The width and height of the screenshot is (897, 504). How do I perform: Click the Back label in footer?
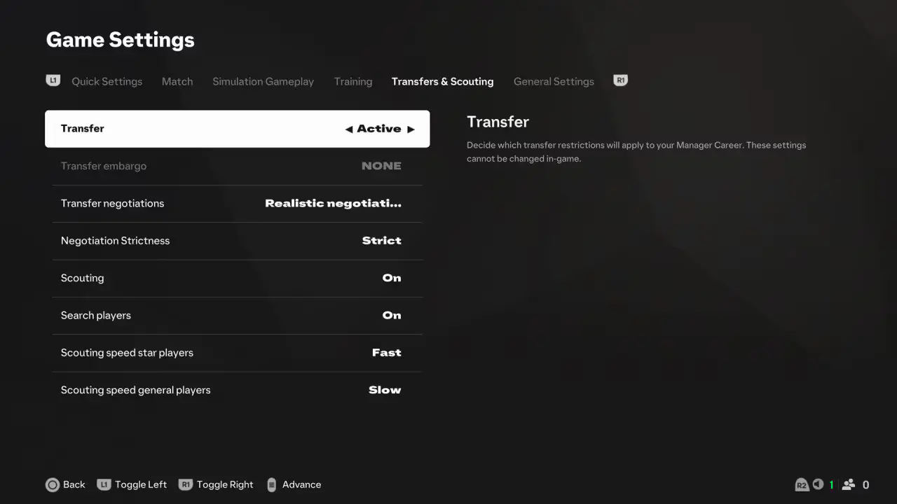click(74, 484)
